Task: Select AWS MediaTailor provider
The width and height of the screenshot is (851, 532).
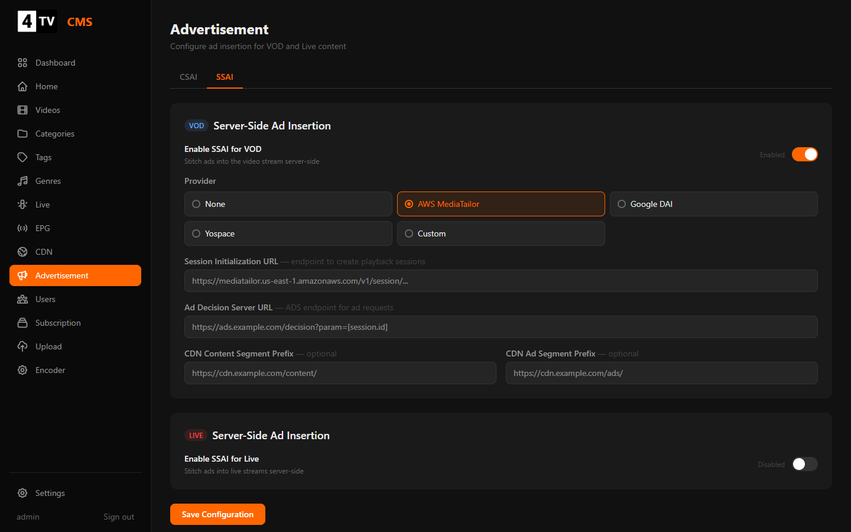Action: pos(501,204)
